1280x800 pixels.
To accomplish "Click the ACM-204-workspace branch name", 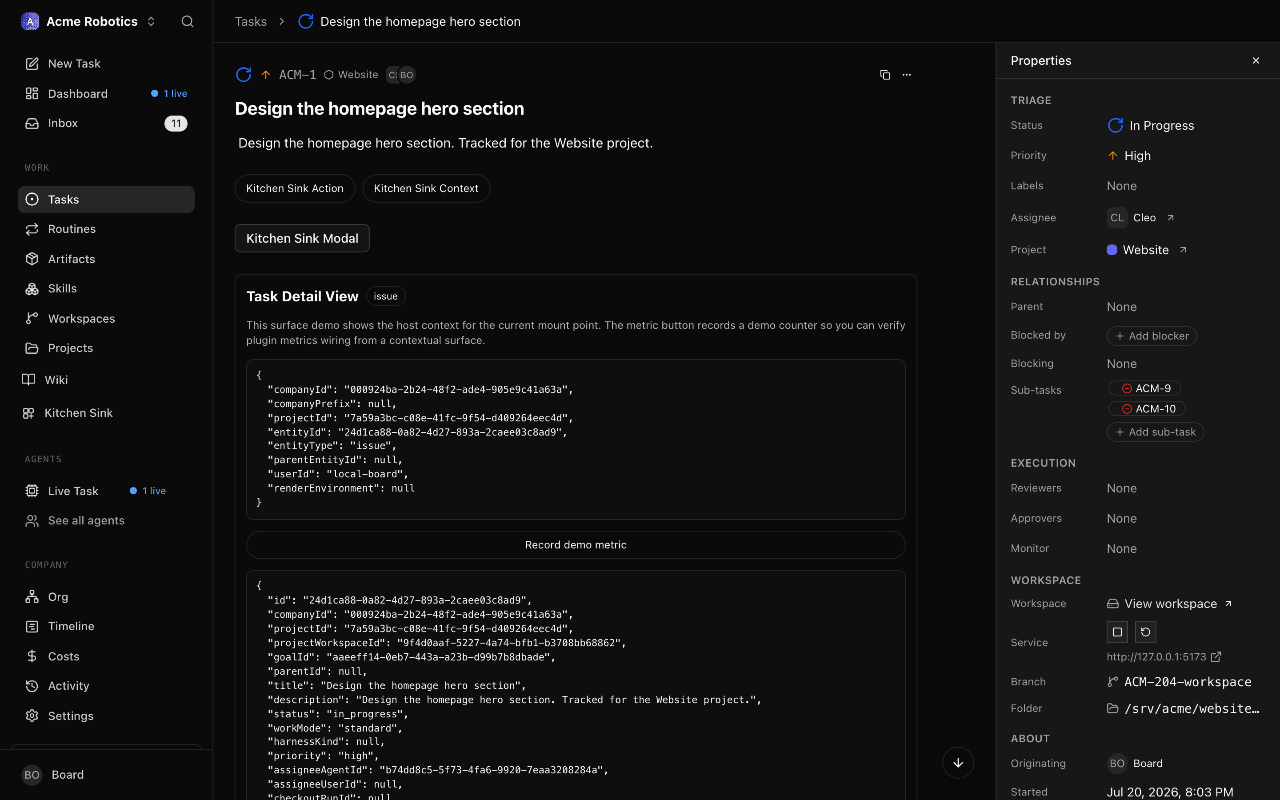I will coord(1188,682).
